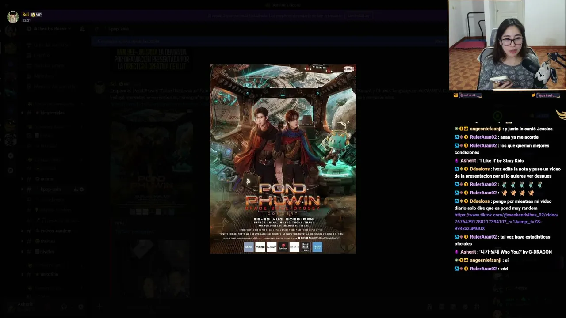Open the anime channel in Discord sidebar
The height and width of the screenshot is (318, 566).
point(46,179)
